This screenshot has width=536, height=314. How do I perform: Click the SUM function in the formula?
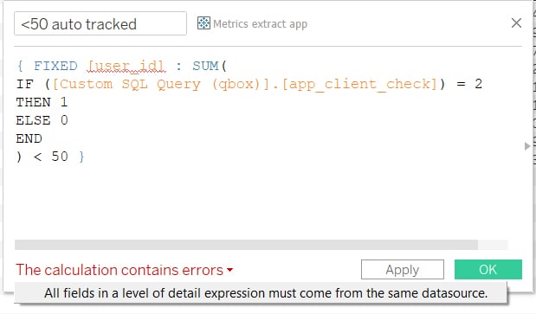point(205,66)
